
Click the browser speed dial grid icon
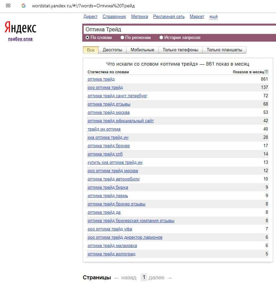(8, 5)
